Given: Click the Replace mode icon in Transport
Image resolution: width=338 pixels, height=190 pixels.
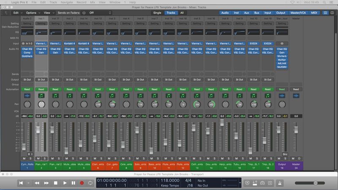Looking at the screenshot, I should [247, 183].
